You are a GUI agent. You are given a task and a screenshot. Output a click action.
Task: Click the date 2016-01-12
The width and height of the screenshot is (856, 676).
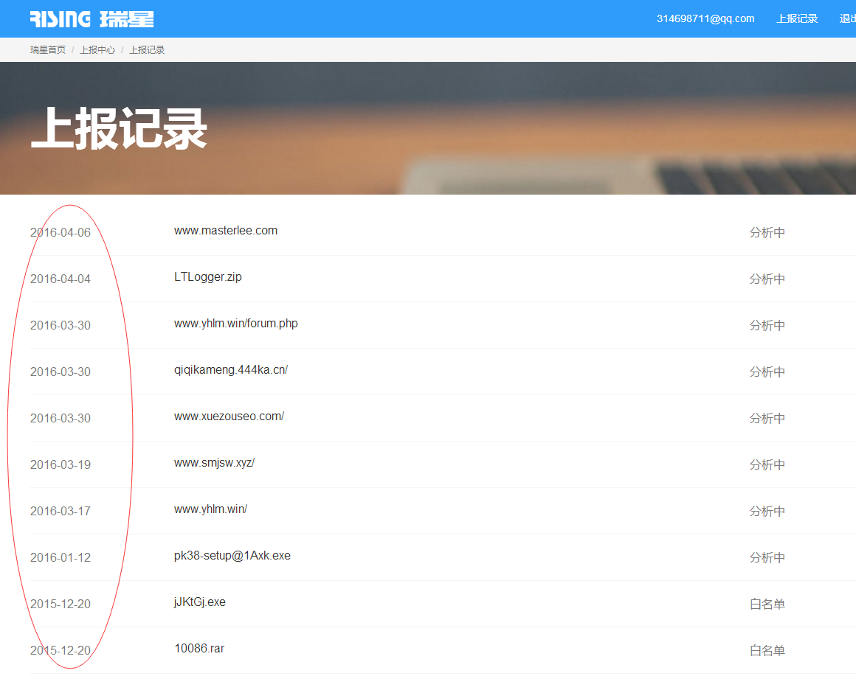point(60,557)
